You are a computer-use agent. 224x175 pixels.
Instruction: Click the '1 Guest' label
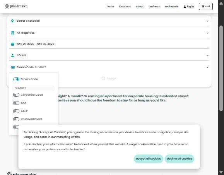(x=21, y=55)
